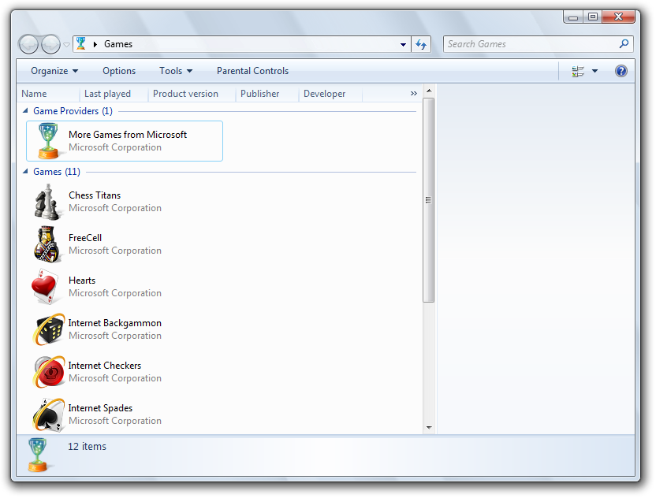Sort by the Publisher column
This screenshot has width=656, height=498.
pyautogui.click(x=267, y=94)
